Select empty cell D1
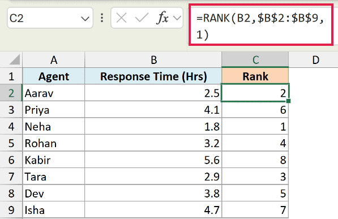This screenshot has height=219, width=338. point(314,76)
